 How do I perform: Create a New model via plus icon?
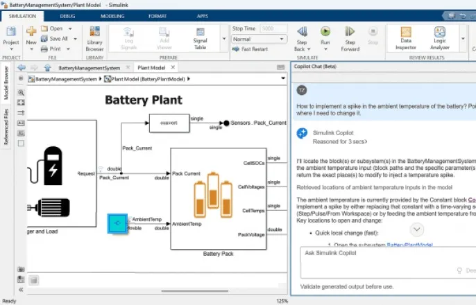(x=31, y=31)
